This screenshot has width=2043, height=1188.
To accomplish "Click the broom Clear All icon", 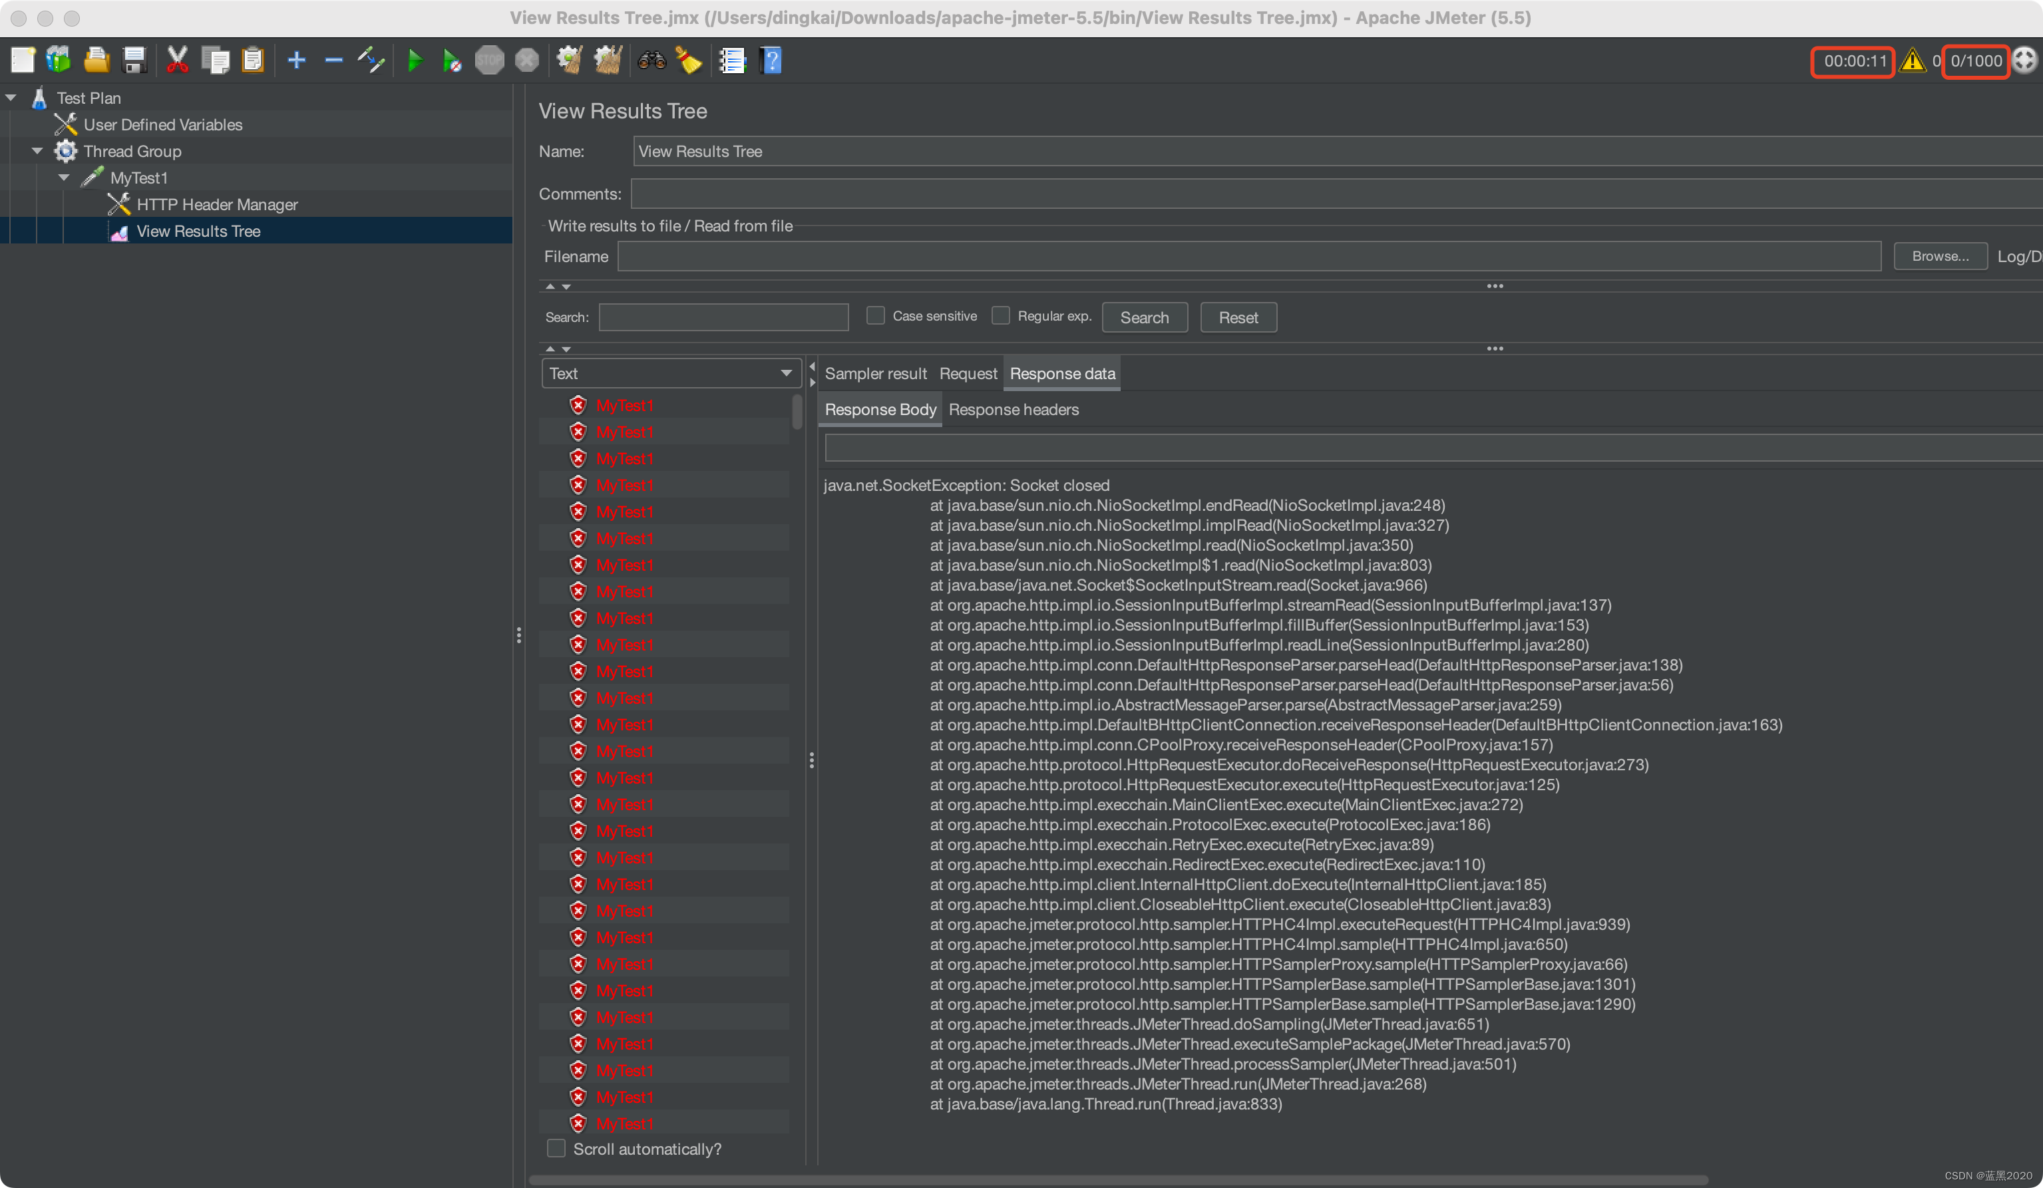I will coord(607,61).
